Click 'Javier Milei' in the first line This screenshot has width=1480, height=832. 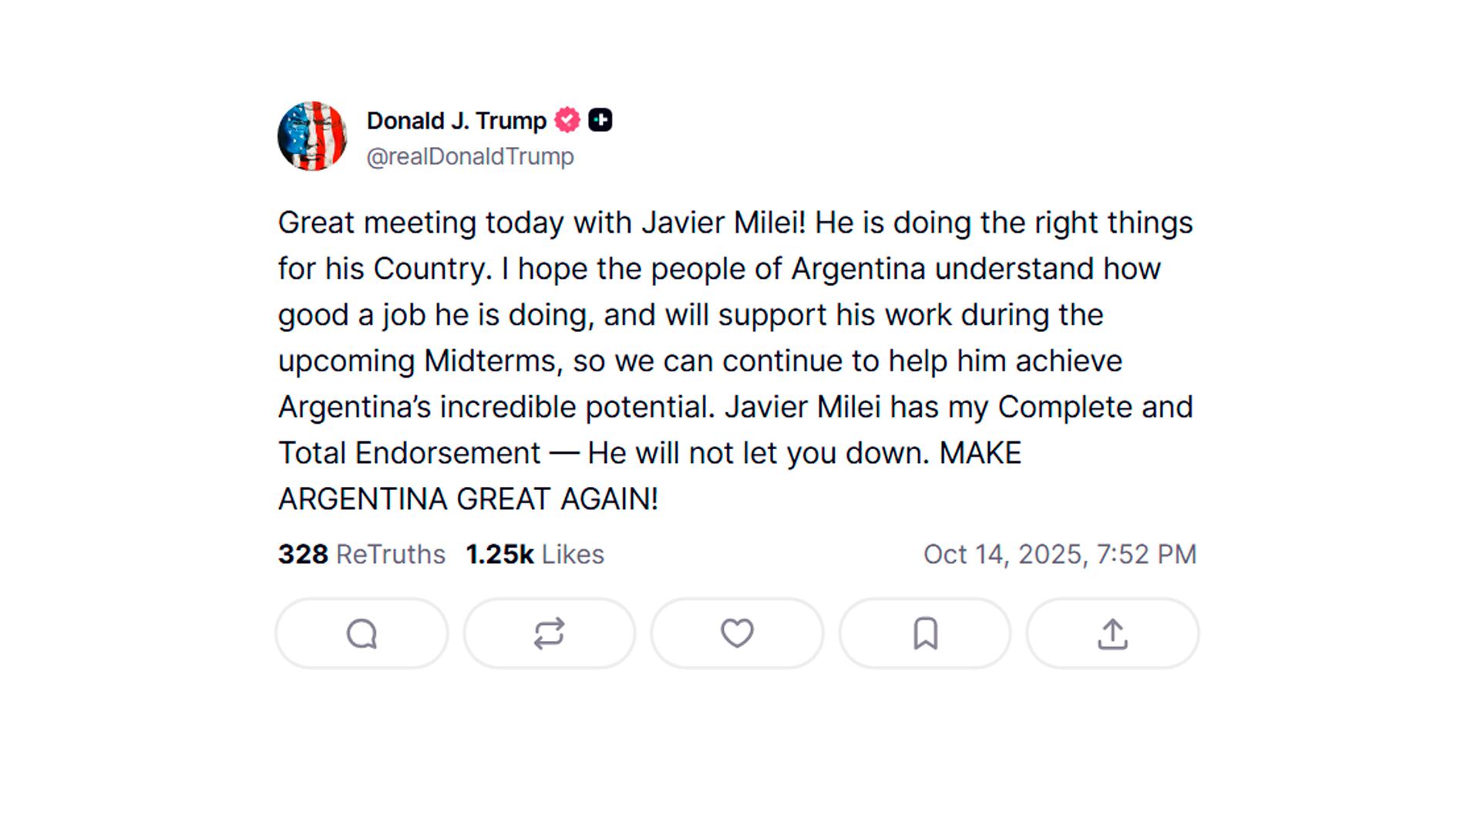(x=723, y=223)
